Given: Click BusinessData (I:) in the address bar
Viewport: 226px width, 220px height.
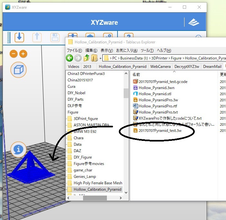Looking at the screenshot, I should [x=134, y=58].
